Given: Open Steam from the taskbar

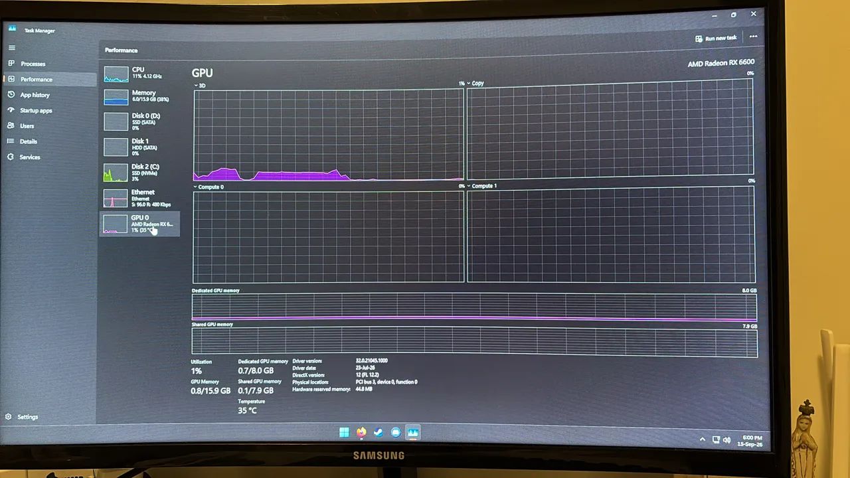Looking at the screenshot, I should click(x=379, y=432).
